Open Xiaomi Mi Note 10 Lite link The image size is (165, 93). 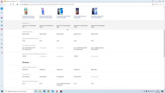(46, 17)
